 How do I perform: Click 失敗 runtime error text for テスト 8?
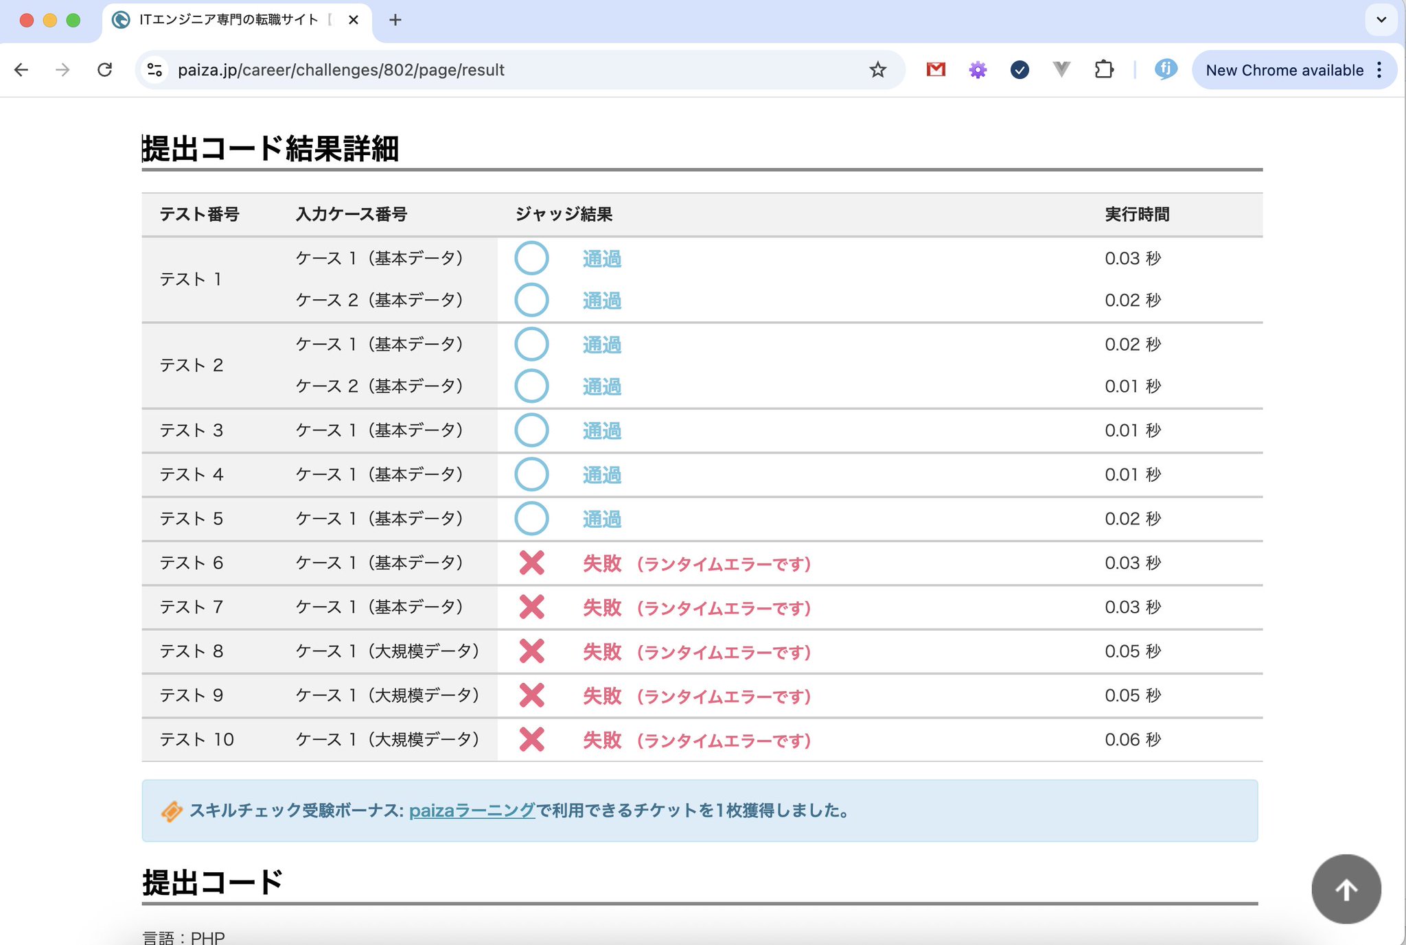[x=697, y=651]
